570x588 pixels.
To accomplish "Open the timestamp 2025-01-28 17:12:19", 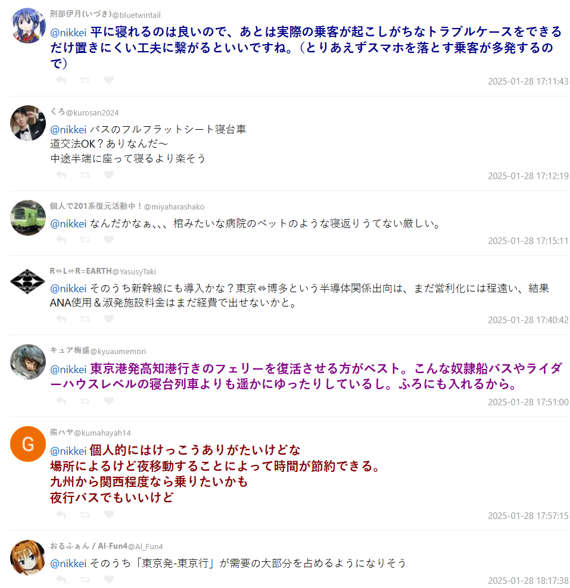I will click(528, 176).
